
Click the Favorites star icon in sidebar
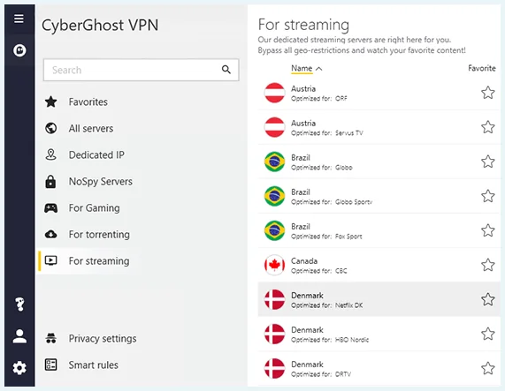pyautogui.click(x=51, y=102)
